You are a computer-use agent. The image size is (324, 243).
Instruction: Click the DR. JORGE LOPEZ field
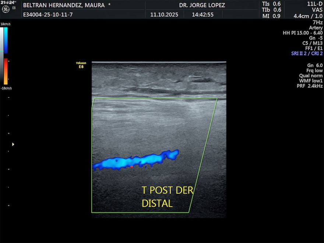point(202,6)
